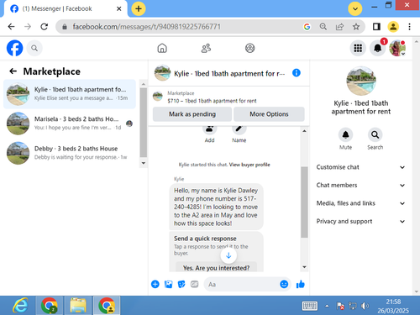
Task: Click the listing thumbnail in right panel
Action: click(361, 81)
